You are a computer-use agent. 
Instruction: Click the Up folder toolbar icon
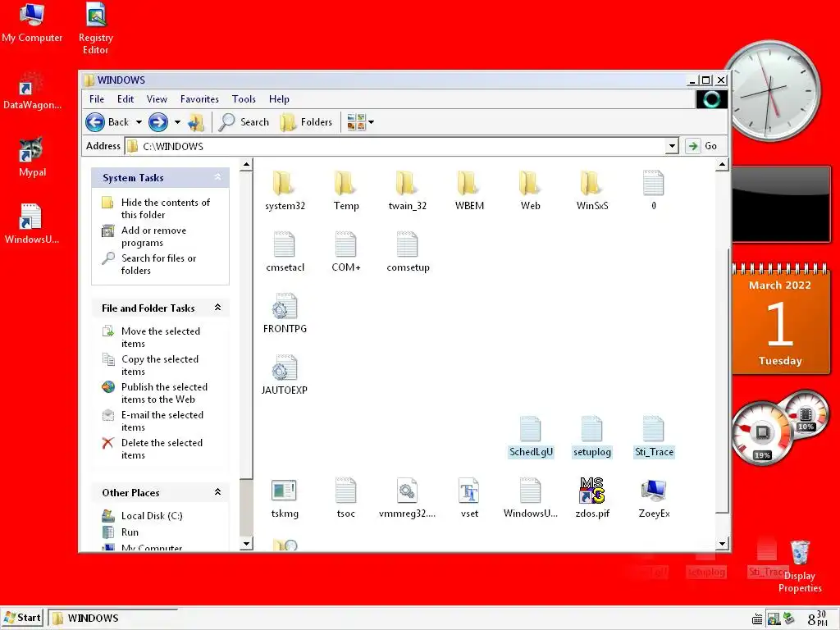click(195, 122)
